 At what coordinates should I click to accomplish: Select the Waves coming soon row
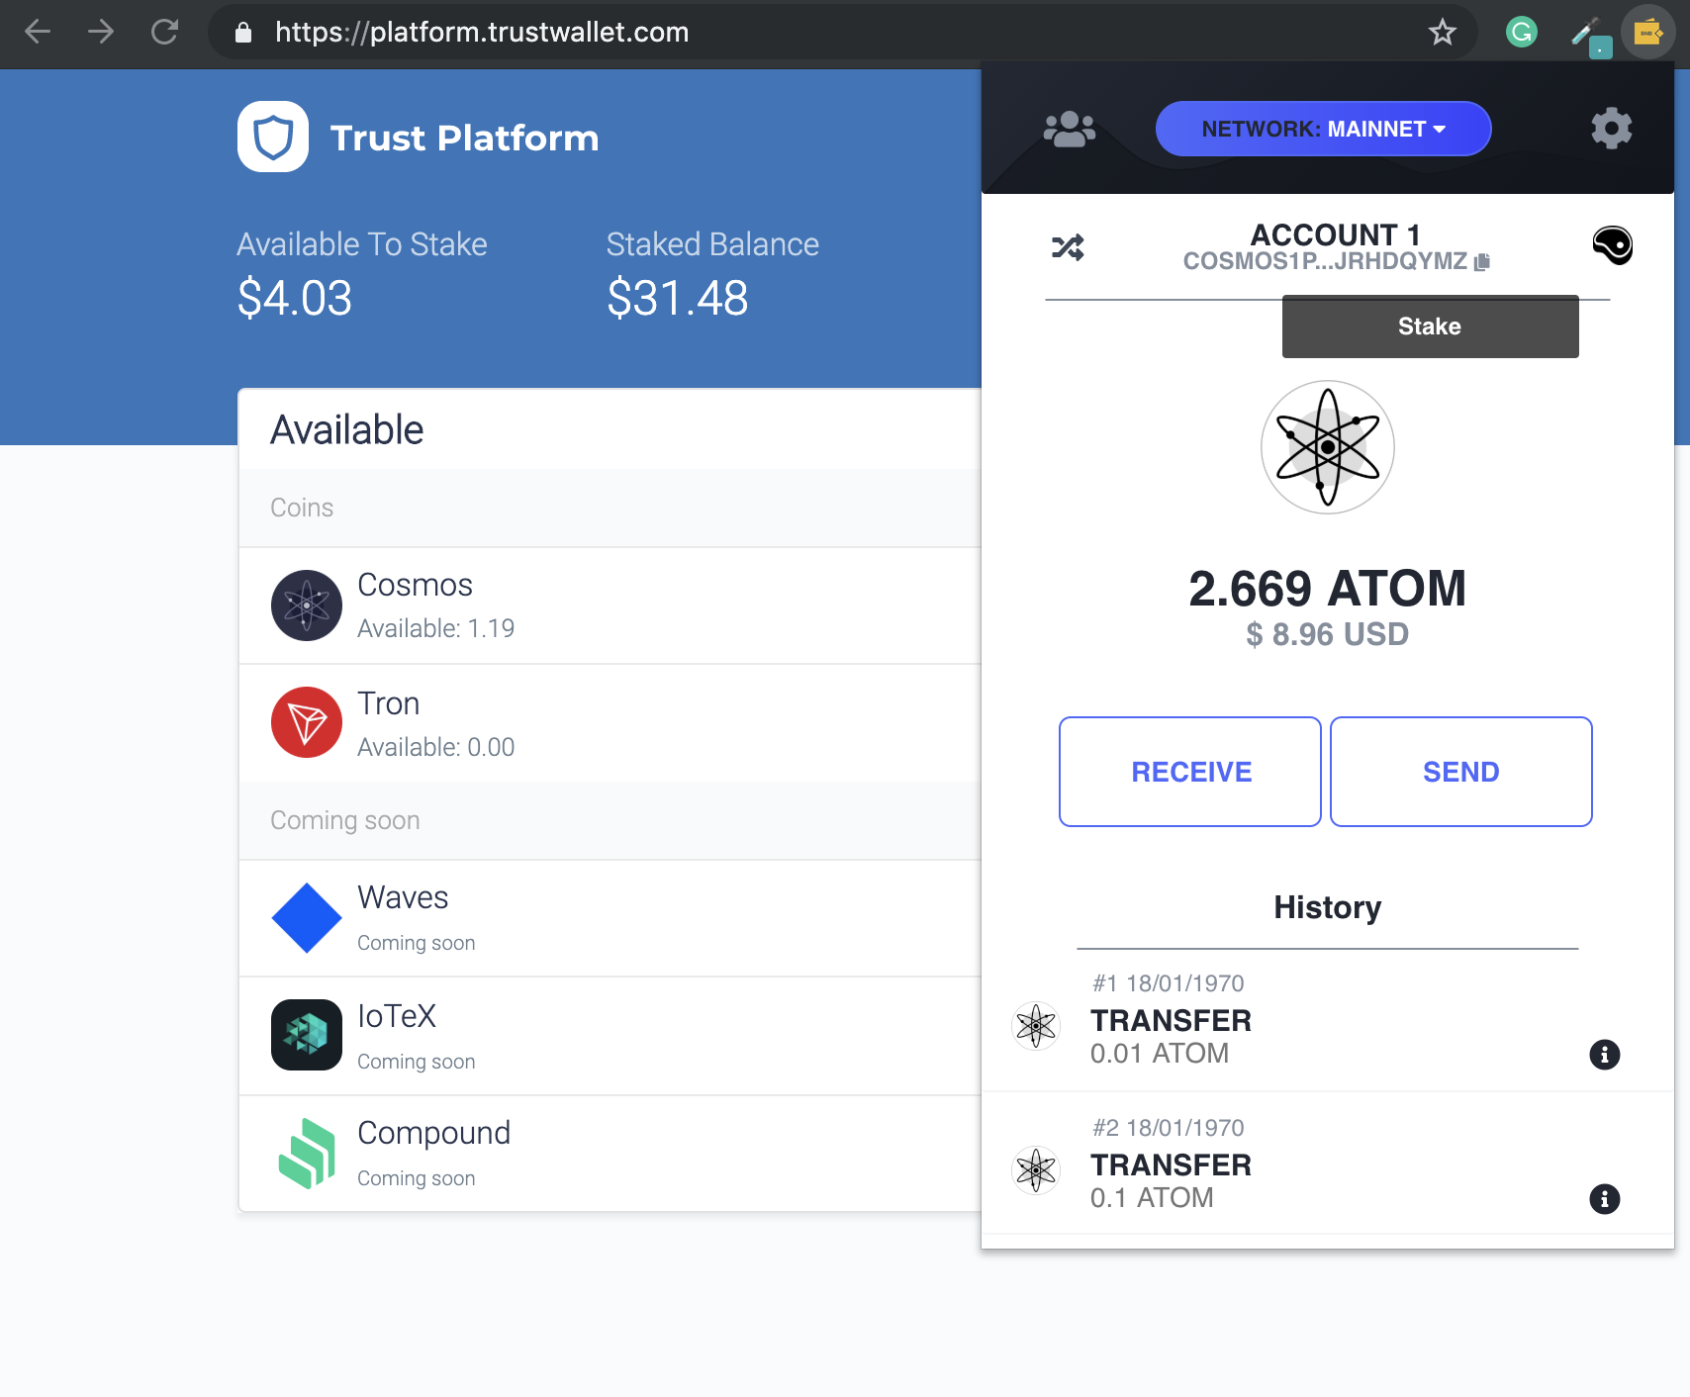[610, 918]
